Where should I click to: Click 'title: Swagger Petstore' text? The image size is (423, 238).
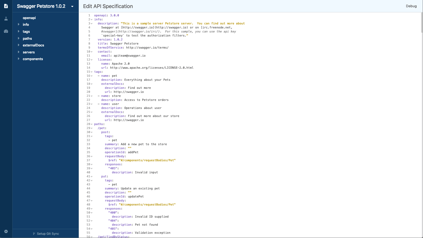pos(118,43)
